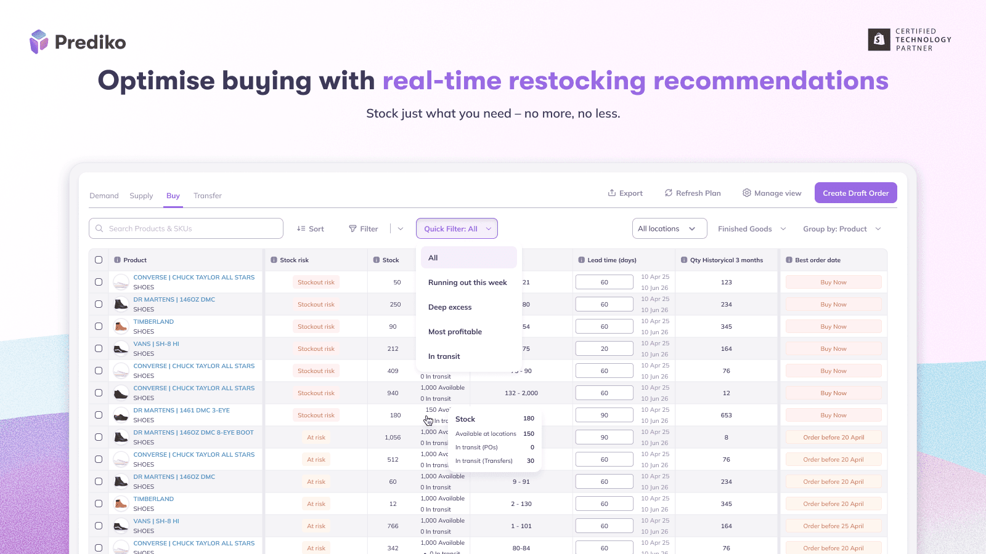Expand the Finished Goods dropdown

(x=752, y=228)
